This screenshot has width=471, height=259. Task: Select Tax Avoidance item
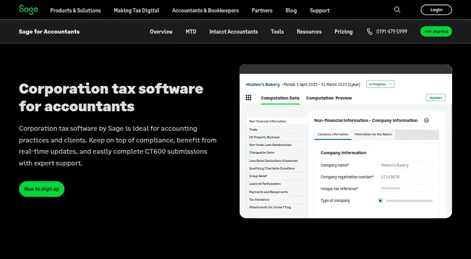coord(276,200)
